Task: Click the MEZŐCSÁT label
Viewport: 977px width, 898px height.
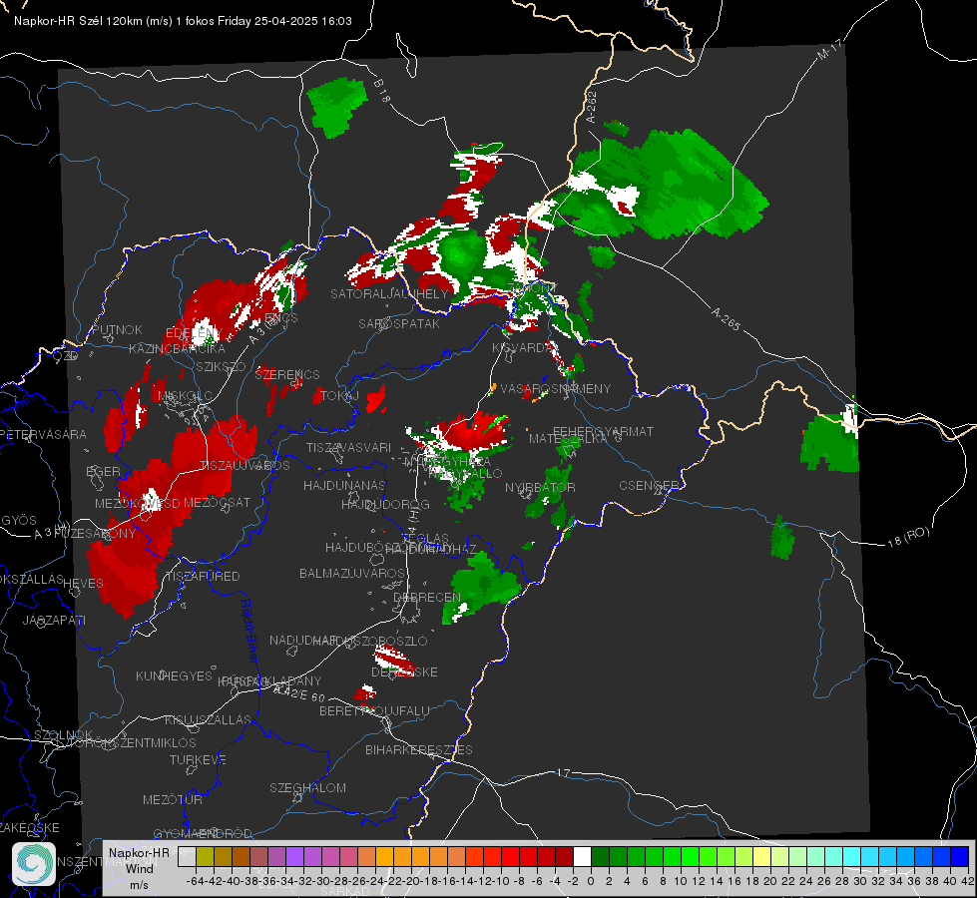Action: tap(217, 502)
